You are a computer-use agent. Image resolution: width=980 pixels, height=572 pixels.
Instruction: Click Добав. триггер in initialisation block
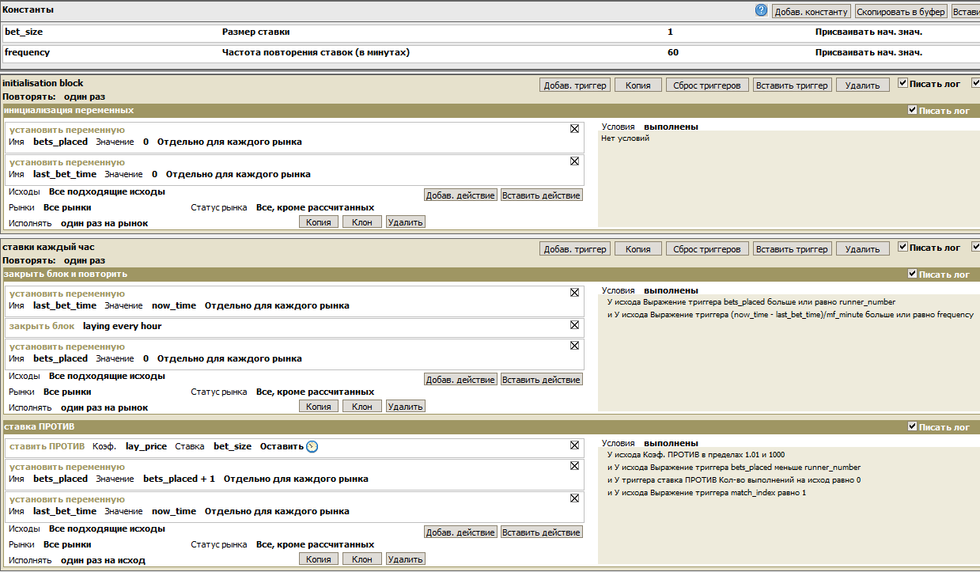(x=575, y=85)
